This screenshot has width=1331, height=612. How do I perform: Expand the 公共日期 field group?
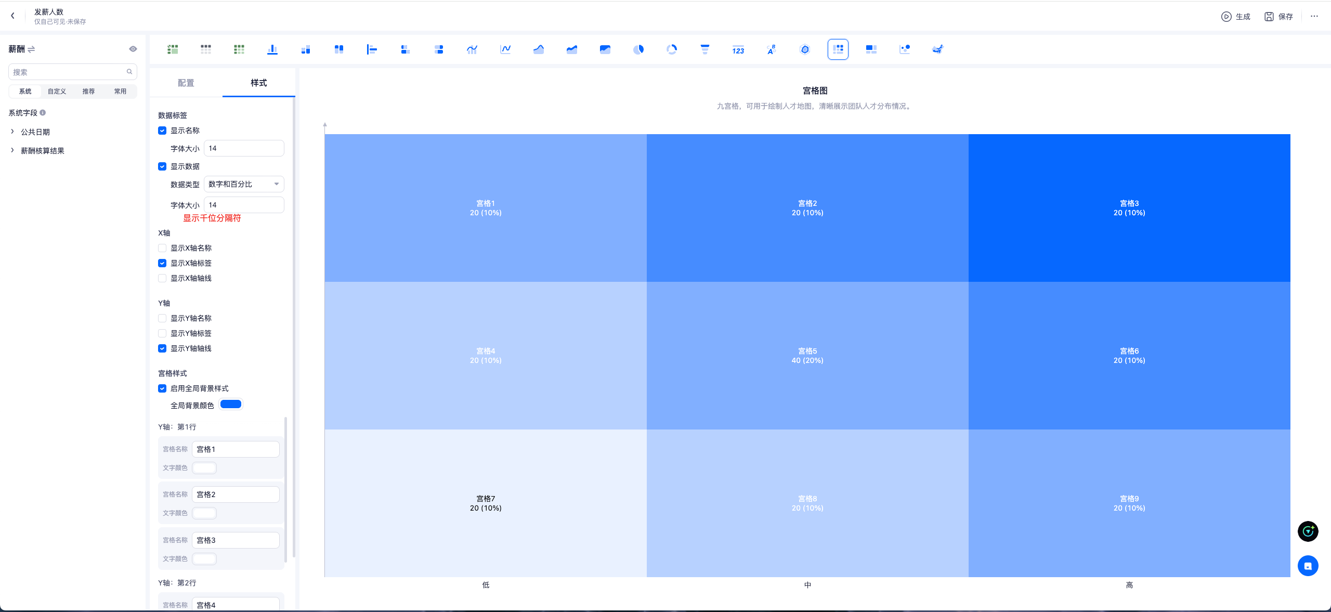point(12,132)
